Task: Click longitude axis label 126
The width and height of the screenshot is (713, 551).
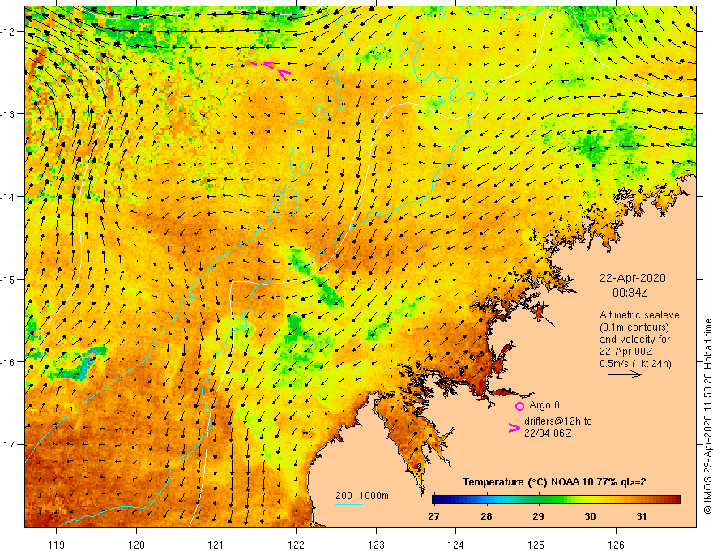Action: [x=616, y=545]
